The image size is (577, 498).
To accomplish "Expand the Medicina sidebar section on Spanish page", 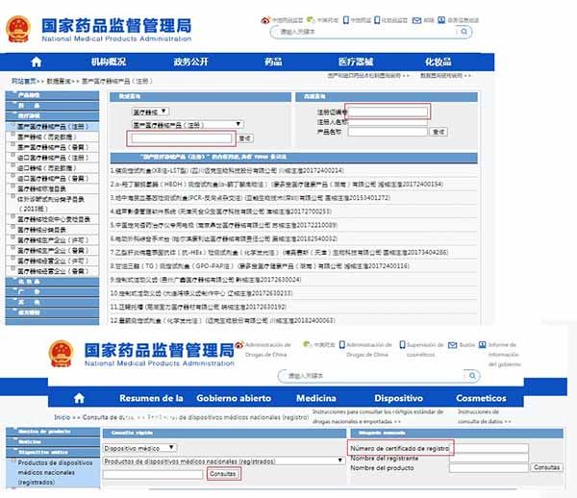I will pyautogui.click(x=53, y=441).
